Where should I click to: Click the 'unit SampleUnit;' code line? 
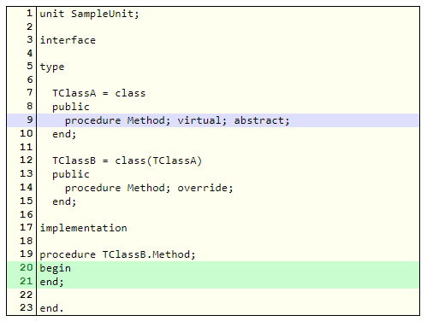[89, 14]
